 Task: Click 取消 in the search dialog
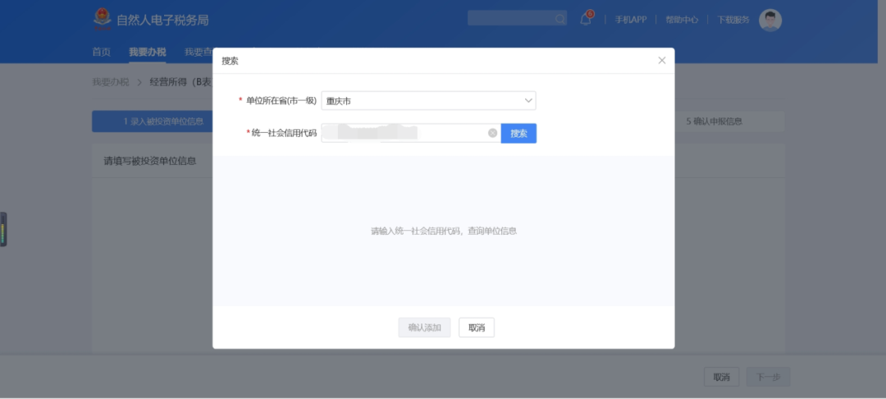point(477,328)
